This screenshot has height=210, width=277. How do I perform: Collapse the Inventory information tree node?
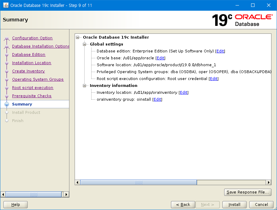tap(85, 86)
